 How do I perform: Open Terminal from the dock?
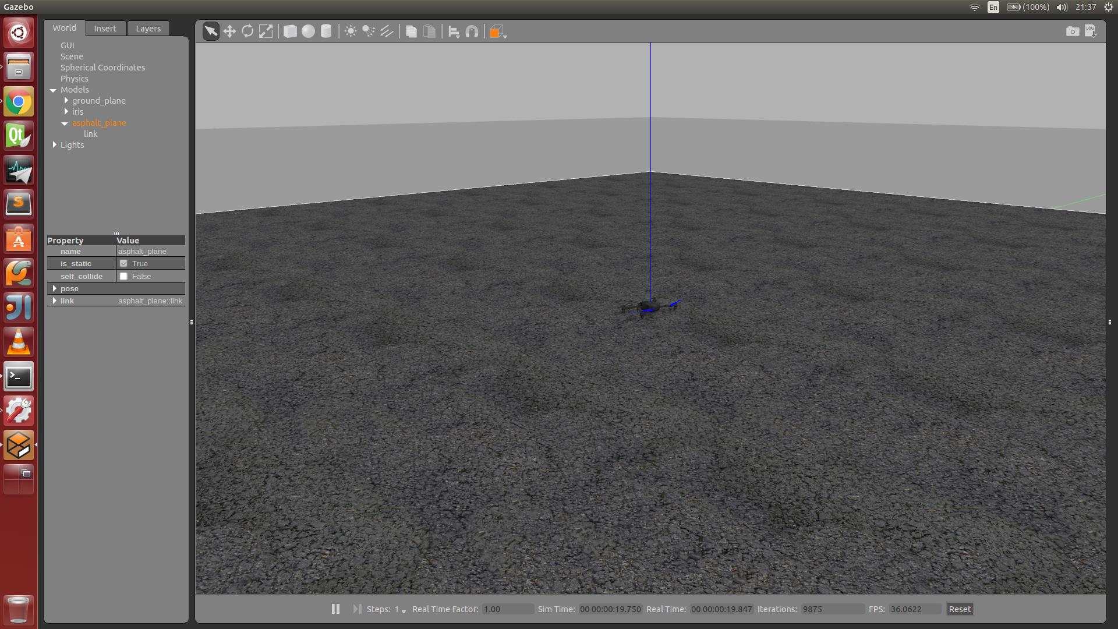(x=19, y=377)
